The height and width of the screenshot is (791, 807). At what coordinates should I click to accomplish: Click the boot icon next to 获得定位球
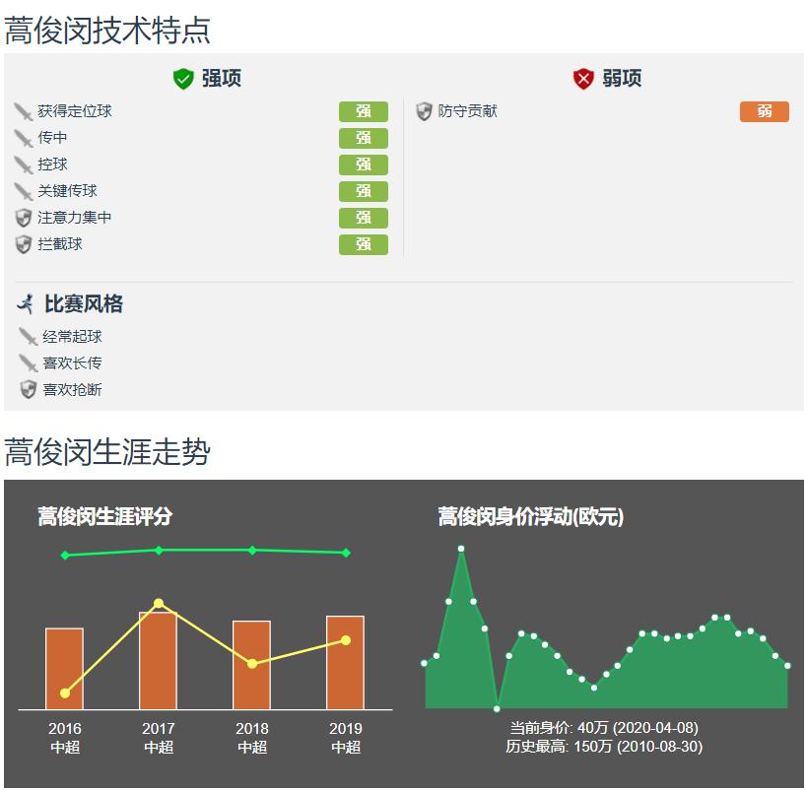(25, 111)
